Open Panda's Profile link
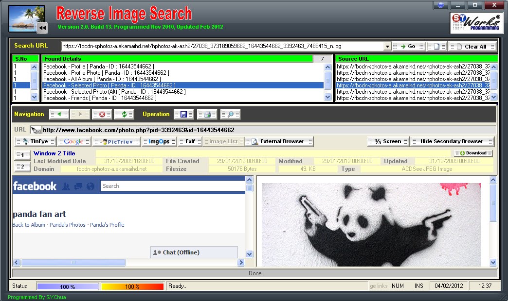Viewport: 508px width, 301px height. [x=107, y=225]
